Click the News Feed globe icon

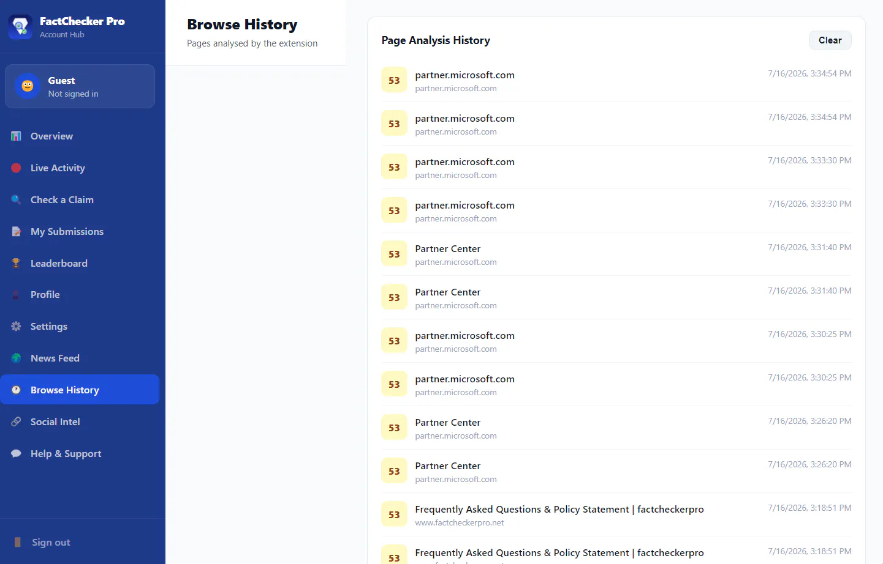[16, 358]
